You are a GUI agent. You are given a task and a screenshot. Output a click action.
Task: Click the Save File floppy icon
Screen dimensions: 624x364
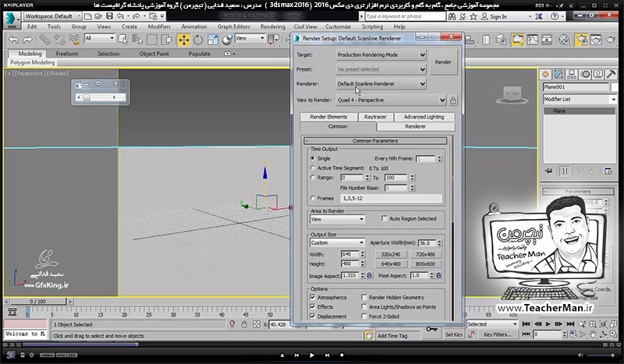(x=109, y=16)
